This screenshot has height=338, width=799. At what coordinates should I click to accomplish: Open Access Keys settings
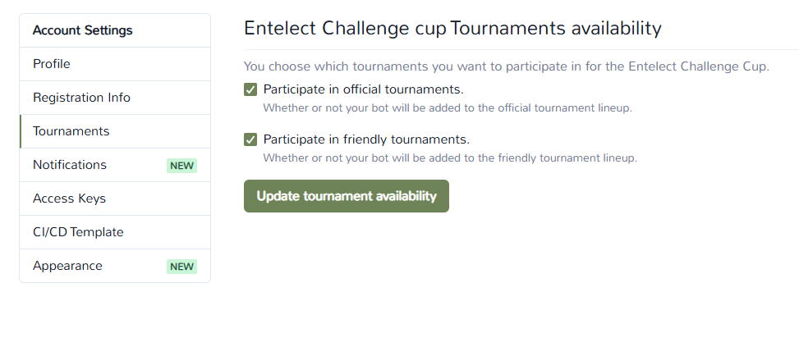115,199
